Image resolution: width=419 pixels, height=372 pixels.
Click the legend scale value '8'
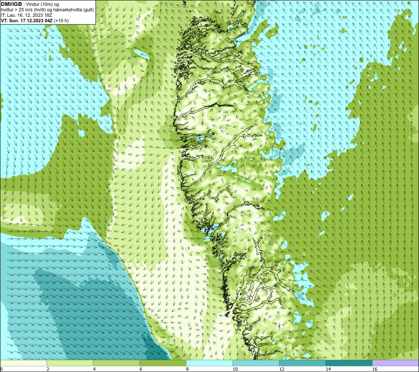pyautogui.click(x=187, y=369)
